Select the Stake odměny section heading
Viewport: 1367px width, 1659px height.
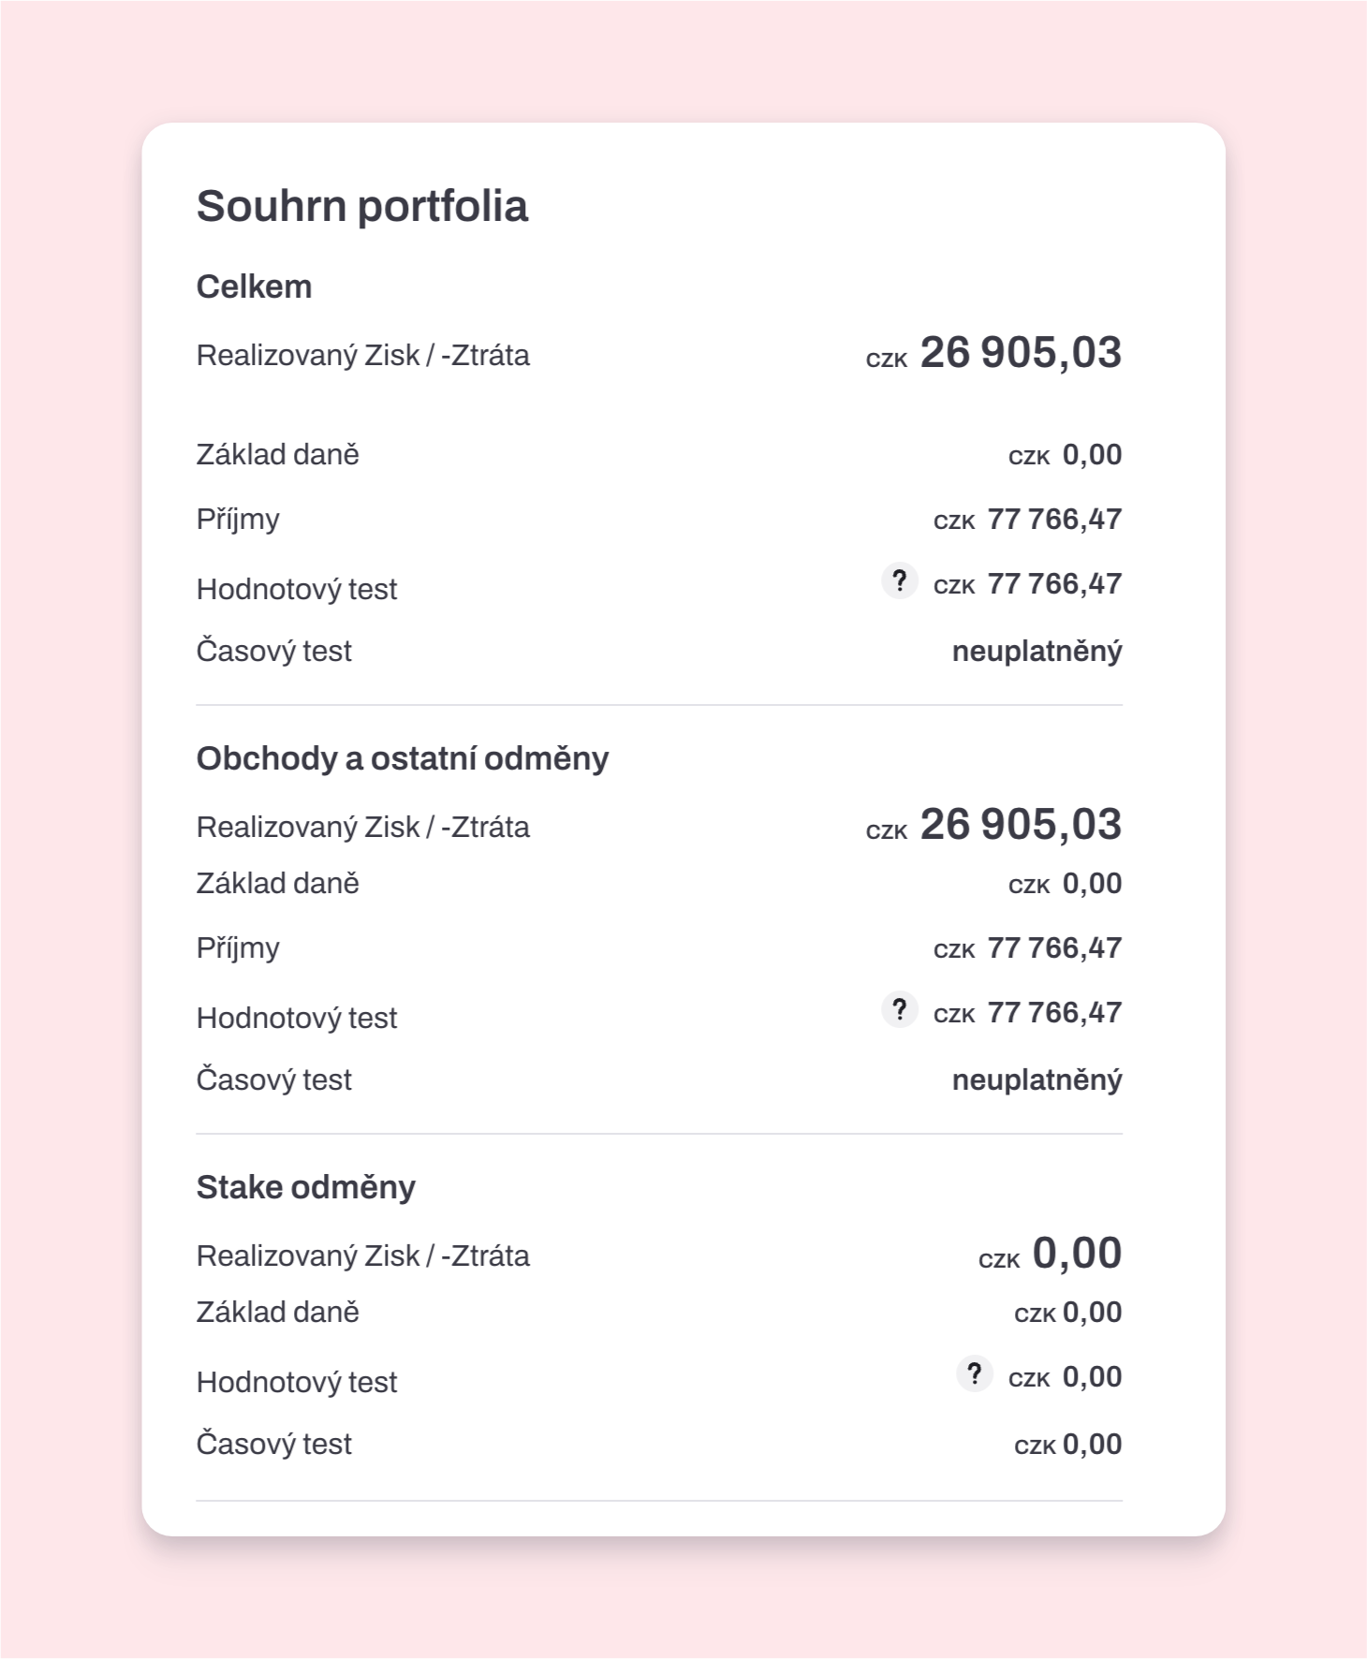click(x=306, y=1187)
